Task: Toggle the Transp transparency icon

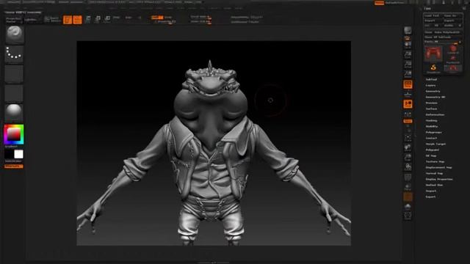Action: coord(408,187)
